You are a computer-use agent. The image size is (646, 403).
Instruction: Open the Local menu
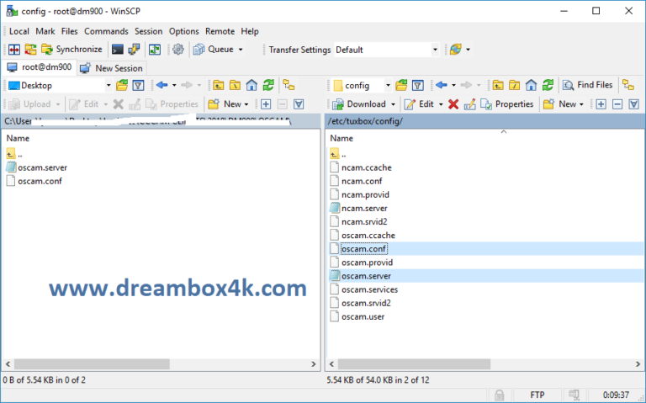pos(19,31)
